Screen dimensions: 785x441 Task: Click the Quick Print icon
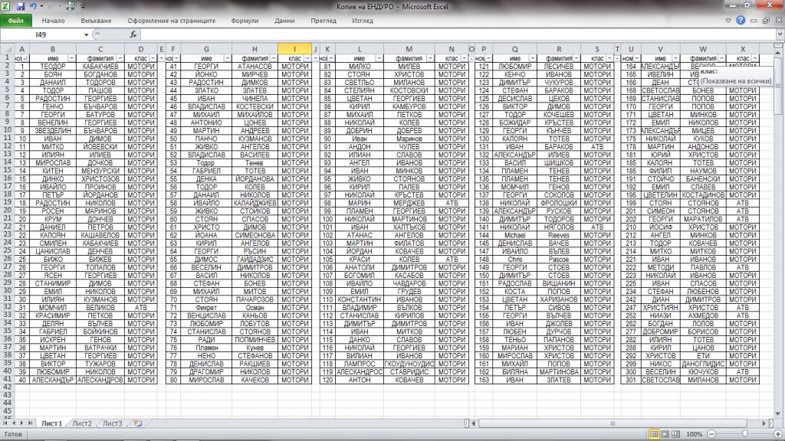(71, 6)
